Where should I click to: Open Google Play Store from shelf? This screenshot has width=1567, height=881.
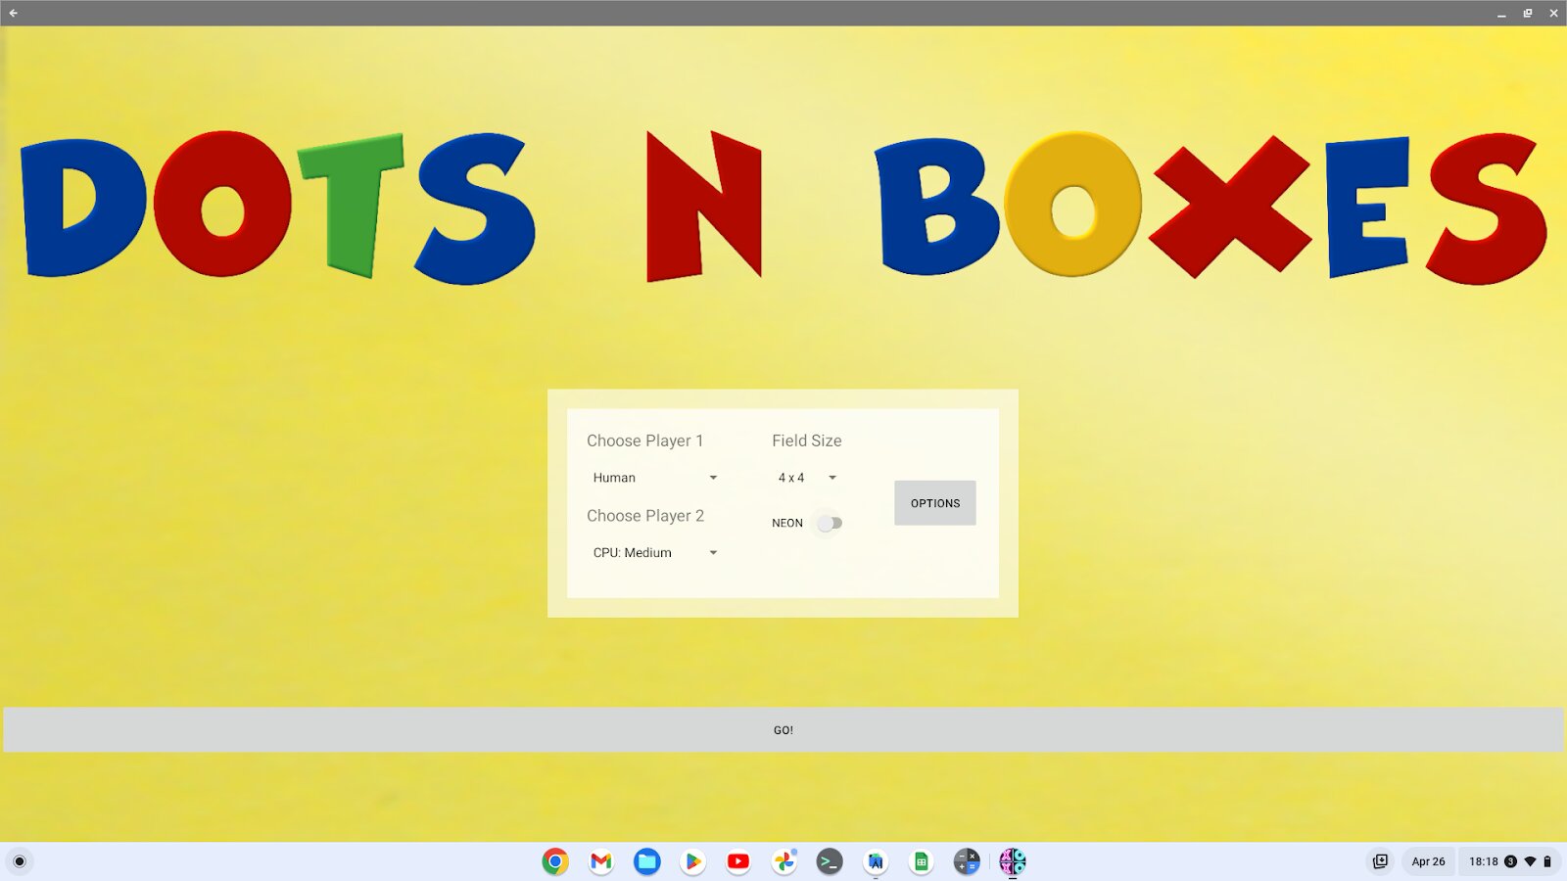coord(692,861)
